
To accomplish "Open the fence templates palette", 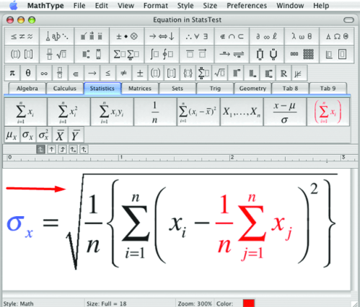I will point(22,54).
